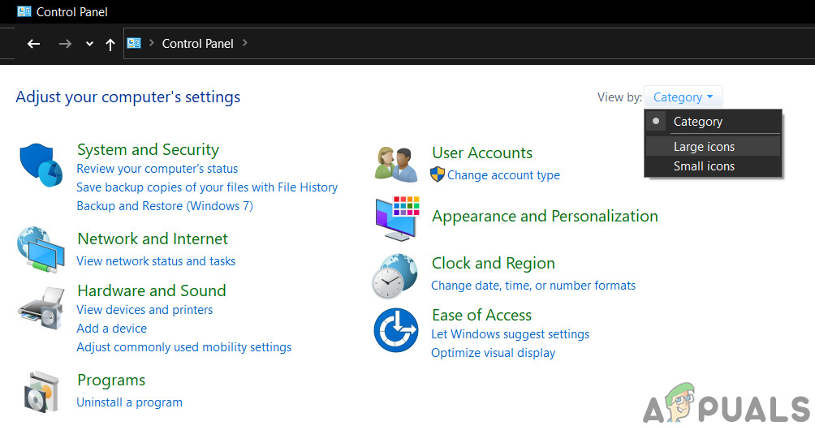This screenshot has height=430, width=815.
Task: Open the View by Category dropdown
Action: (683, 97)
